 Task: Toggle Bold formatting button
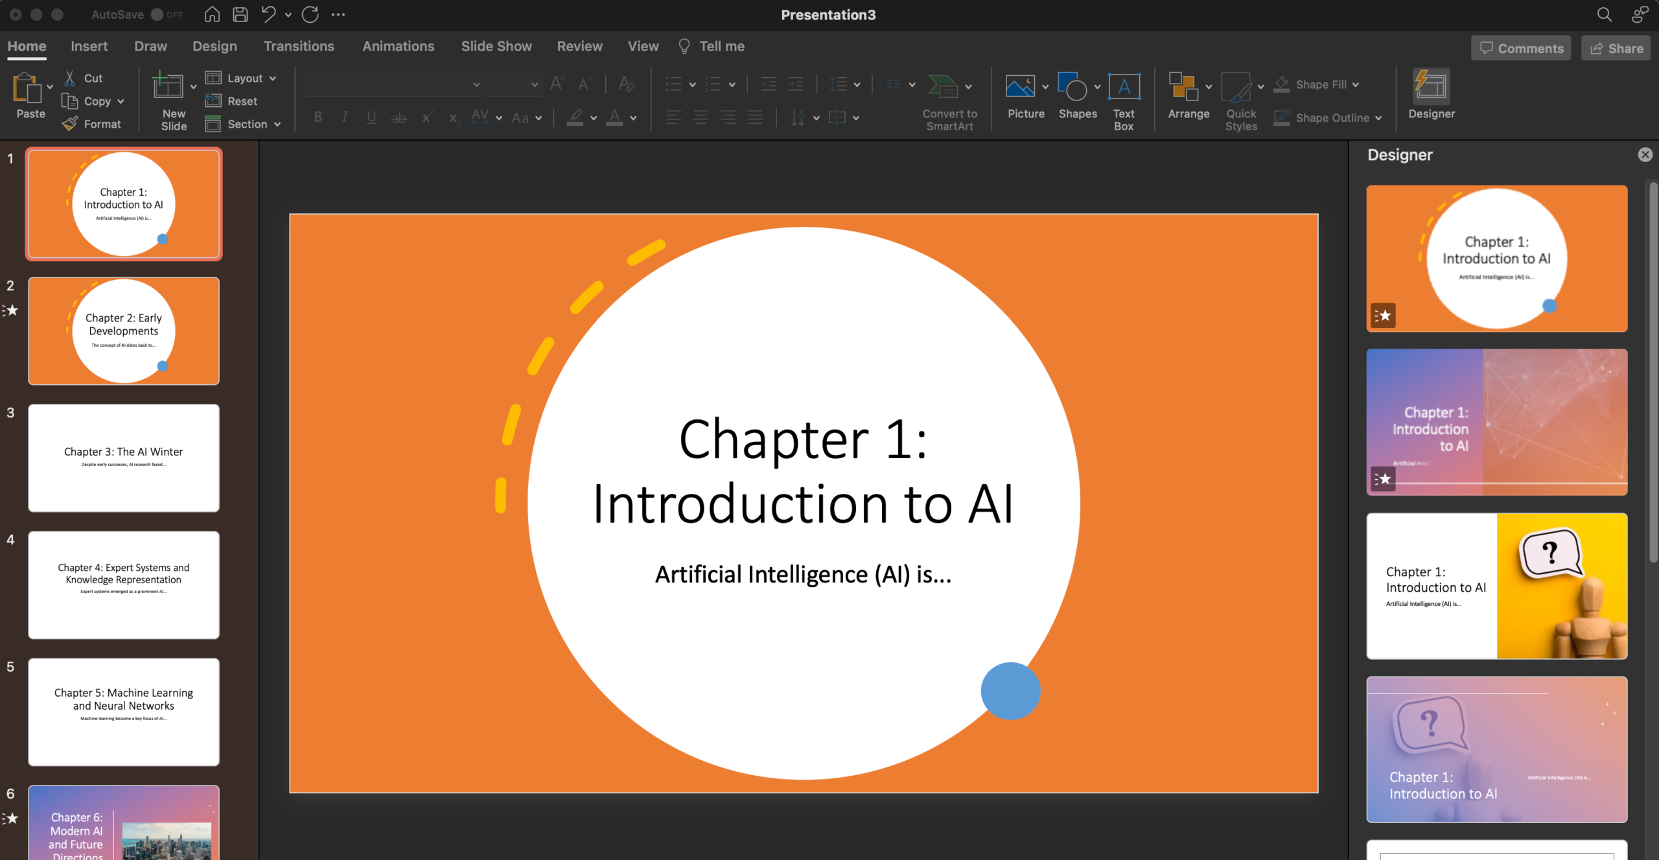318,117
